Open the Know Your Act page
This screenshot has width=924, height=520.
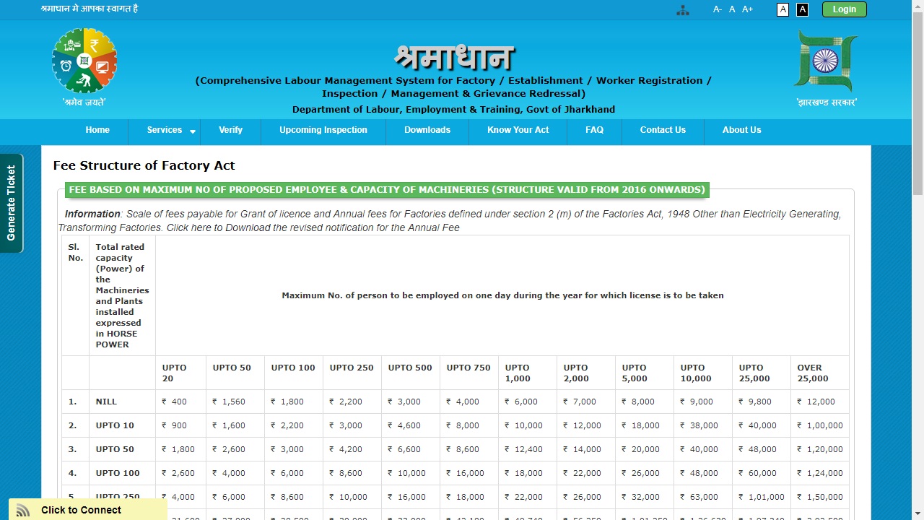(518, 131)
